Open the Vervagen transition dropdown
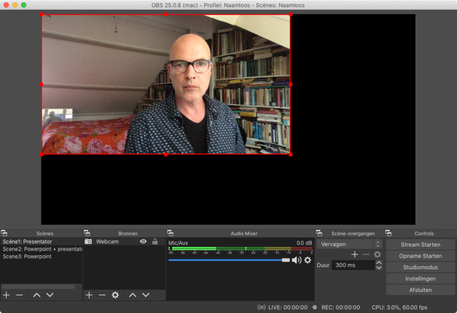This screenshot has width=457, height=313. click(x=349, y=244)
